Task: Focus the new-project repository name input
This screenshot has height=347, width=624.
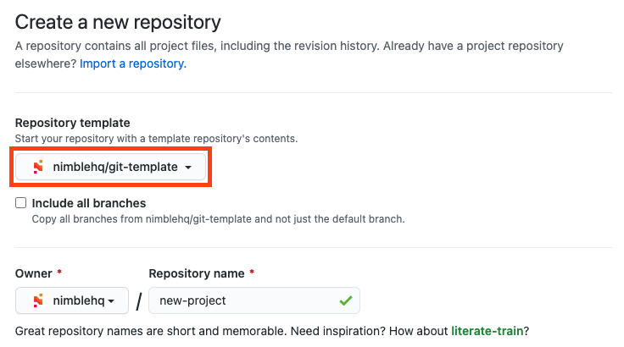Action: pos(242,300)
